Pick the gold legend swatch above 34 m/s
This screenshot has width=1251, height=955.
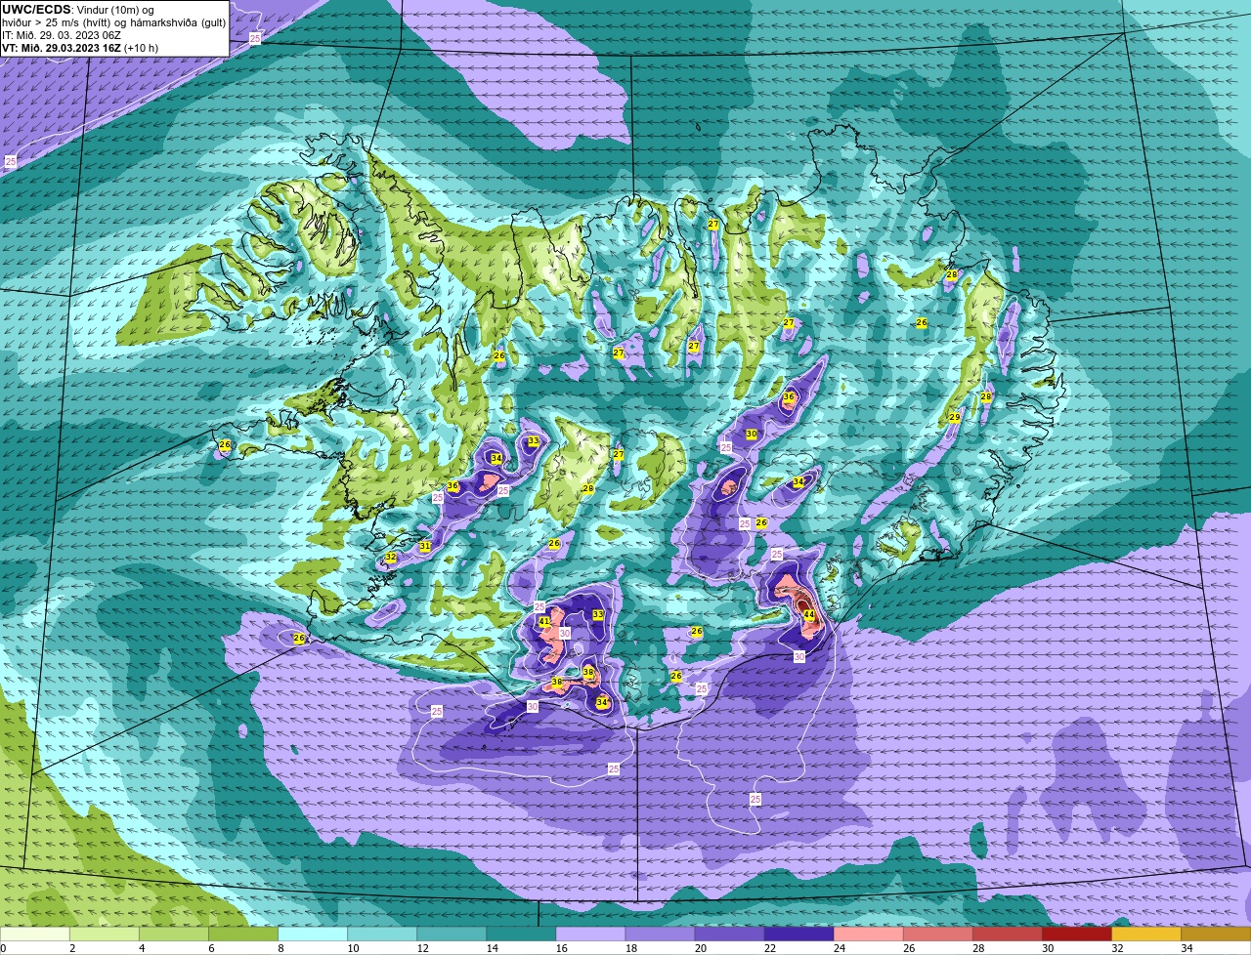click(x=1216, y=934)
